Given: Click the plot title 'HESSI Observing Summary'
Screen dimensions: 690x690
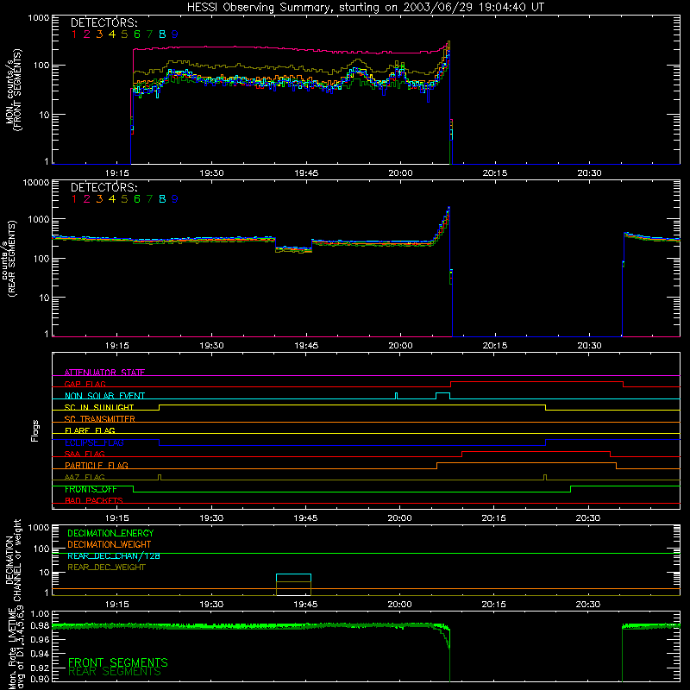Looking at the screenshot, I should (260, 8).
